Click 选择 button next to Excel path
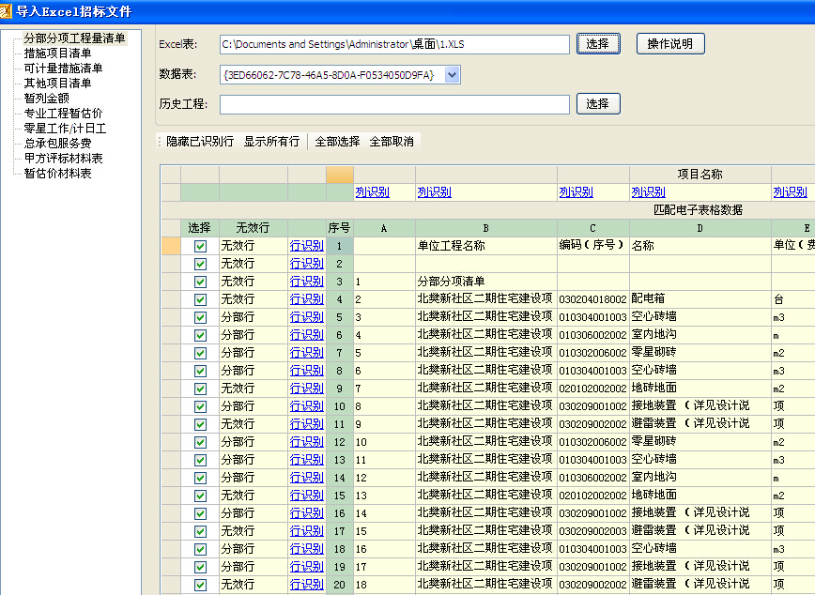The height and width of the screenshot is (595, 815). (598, 44)
